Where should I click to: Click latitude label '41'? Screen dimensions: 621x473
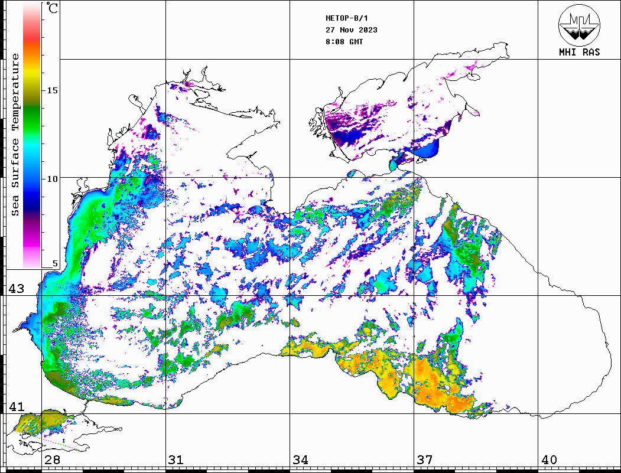click(17, 407)
